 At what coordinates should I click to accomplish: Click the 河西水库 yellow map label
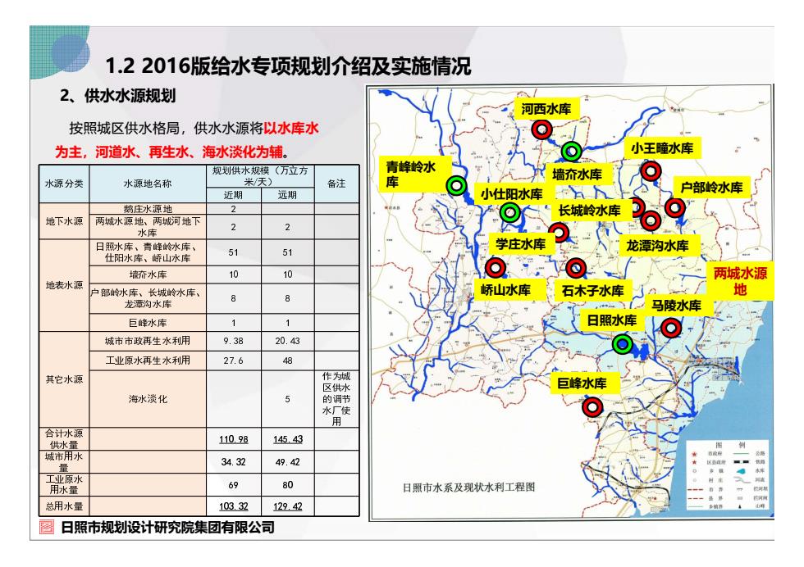[x=546, y=109]
